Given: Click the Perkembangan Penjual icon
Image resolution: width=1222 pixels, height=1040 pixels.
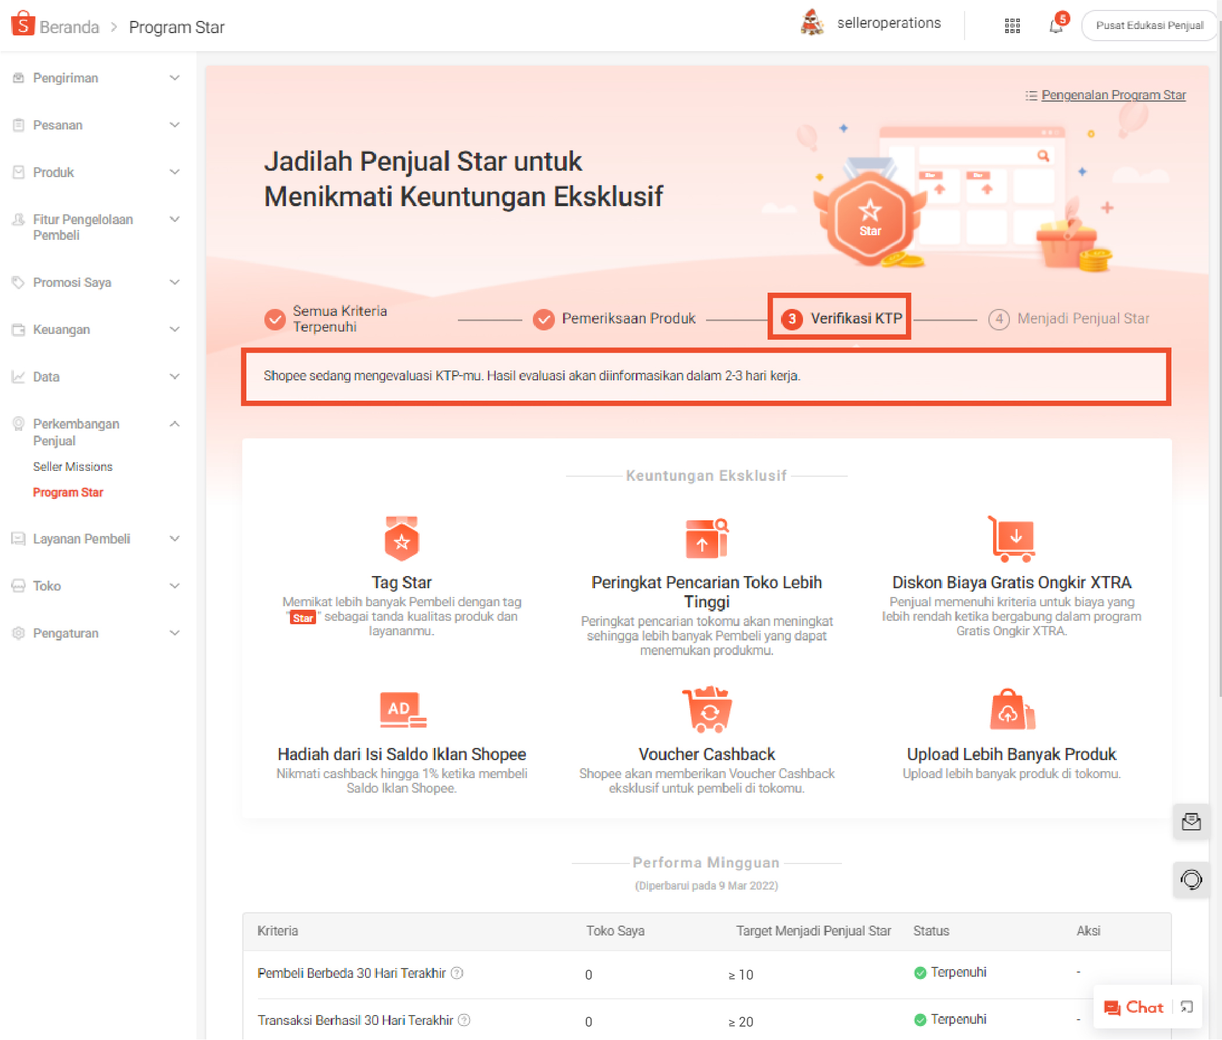Looking at the screenshot, I should point(18,424).
